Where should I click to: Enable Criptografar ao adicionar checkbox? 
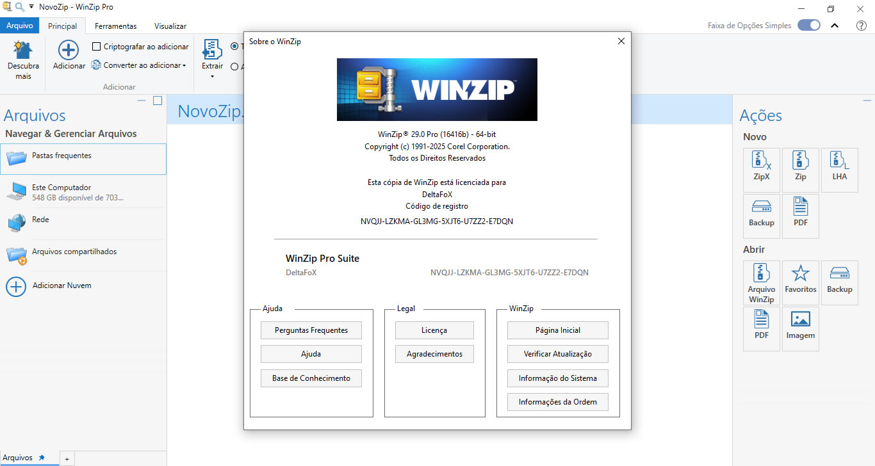[x=97, y=47]
